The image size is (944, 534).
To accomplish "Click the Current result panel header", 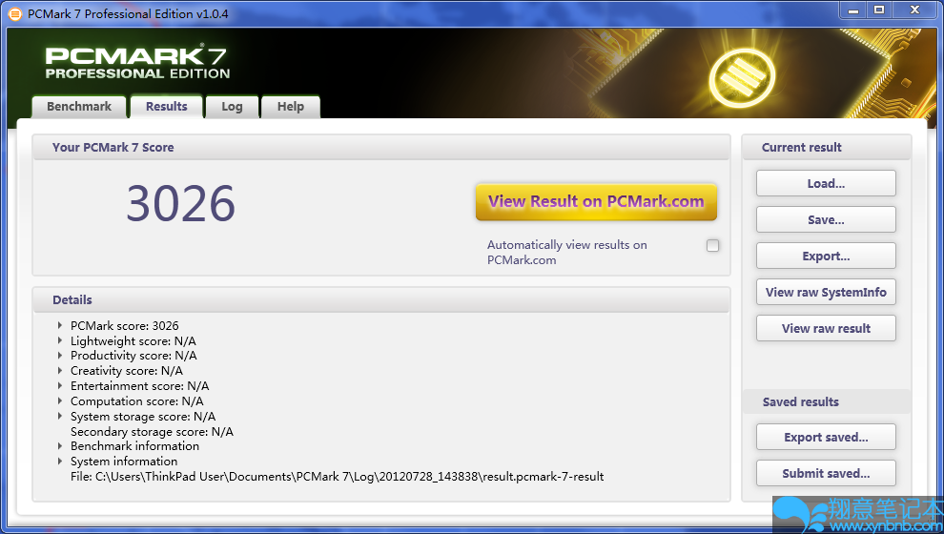I will point(801,148).
